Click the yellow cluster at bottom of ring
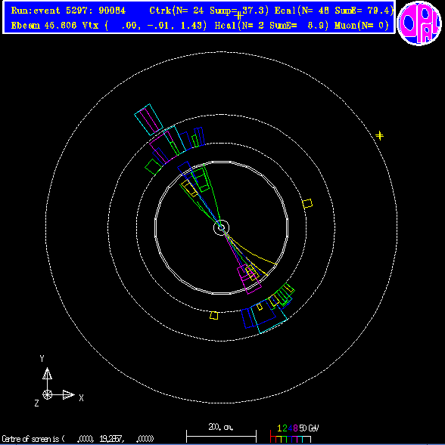445x445 pixels. click(214, 316)
